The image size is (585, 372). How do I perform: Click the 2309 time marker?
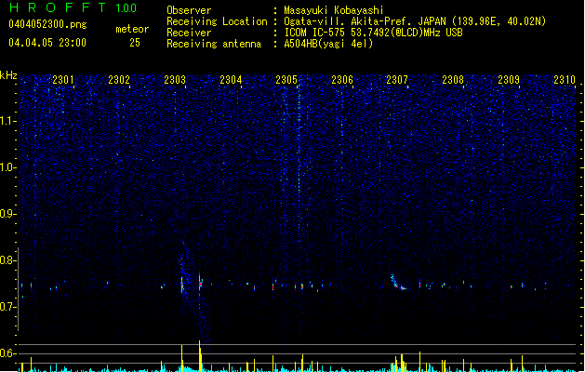pyautogui.click(x=509, y=80)
